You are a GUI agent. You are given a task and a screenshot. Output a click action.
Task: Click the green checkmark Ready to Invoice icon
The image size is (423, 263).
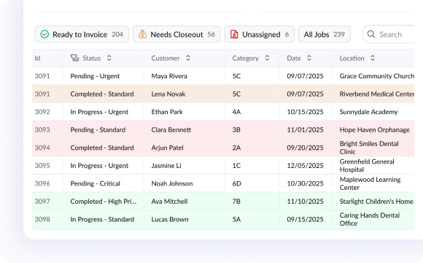coord(44,34)
